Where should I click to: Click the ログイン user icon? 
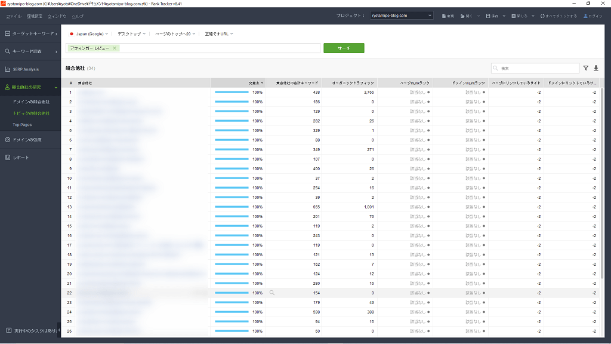point(586,16)
